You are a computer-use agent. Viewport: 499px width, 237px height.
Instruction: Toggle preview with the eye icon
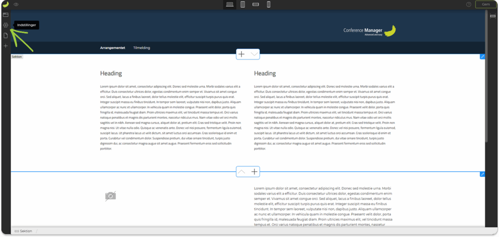(16, 4)
